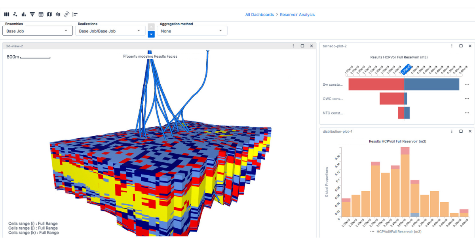Maximize the tornado-plot-2 panel
This screenshot has height=248, width=475.
pos(461,46)
